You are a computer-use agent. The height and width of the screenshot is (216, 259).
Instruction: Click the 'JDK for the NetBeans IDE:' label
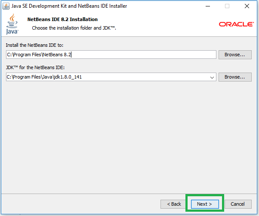point(35,67)
